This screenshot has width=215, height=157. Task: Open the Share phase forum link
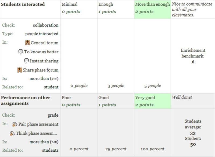pos(41,70)
